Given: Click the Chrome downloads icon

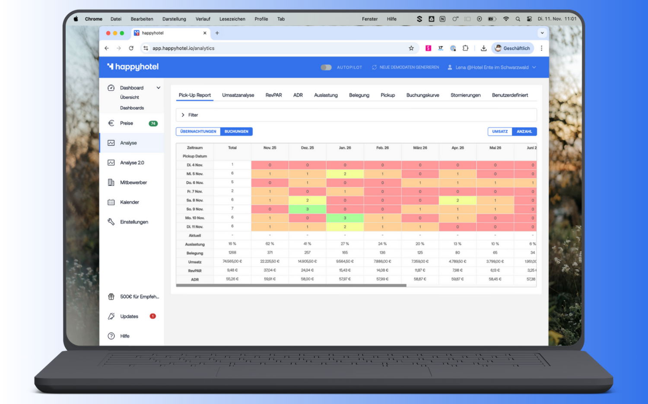Looking at the screenshot, I should click(484, 48).
